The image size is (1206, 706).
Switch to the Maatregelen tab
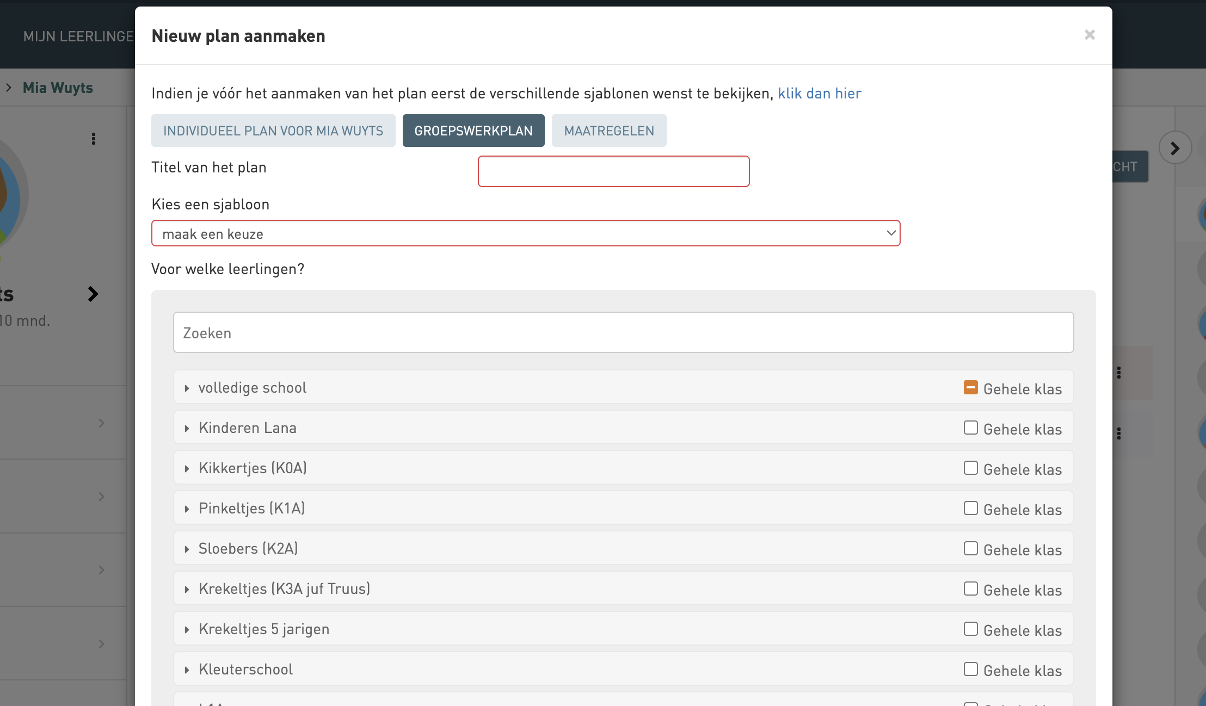[608, 131]
